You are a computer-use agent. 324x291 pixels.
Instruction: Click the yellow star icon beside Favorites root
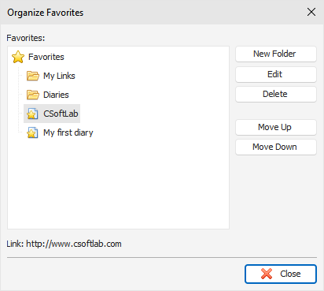(18, 57)
